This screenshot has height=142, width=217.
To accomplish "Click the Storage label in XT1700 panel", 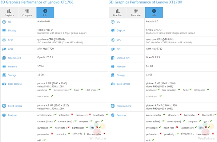I will click(121, 75).
